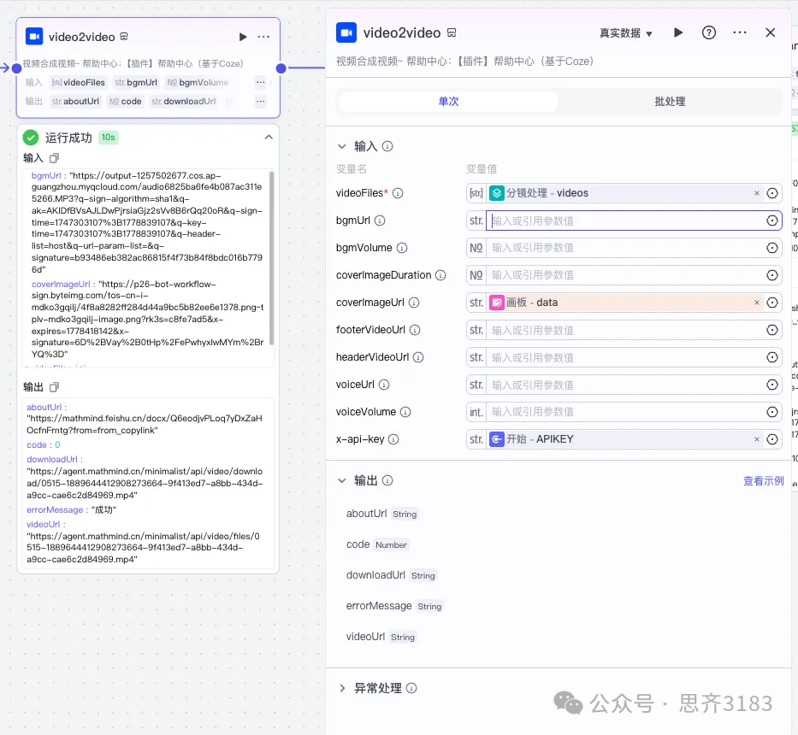Click the right output port of the node
798x735 pixels.
coord(281,68)
